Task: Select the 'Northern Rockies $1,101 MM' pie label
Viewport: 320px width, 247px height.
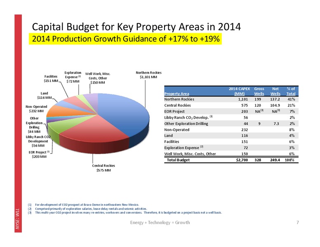Action: [x=148, y=75]
